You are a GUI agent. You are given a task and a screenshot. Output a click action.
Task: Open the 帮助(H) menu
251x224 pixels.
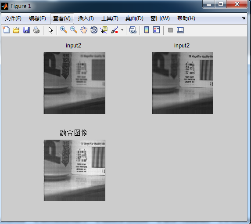tap(186, 18)
